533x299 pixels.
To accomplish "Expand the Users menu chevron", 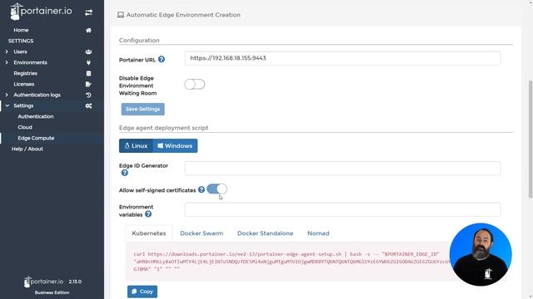I will click(x=7, y=51).
